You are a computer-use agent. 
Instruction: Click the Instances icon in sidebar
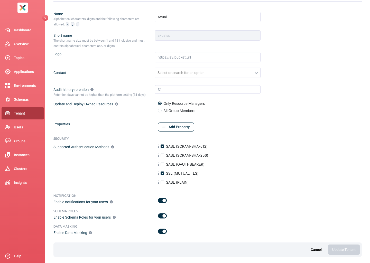tap(8, 155)
